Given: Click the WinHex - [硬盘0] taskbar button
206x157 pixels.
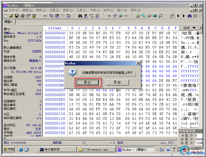Looking at the screenshot, I should pyautogui.click(x=136, y=149).
